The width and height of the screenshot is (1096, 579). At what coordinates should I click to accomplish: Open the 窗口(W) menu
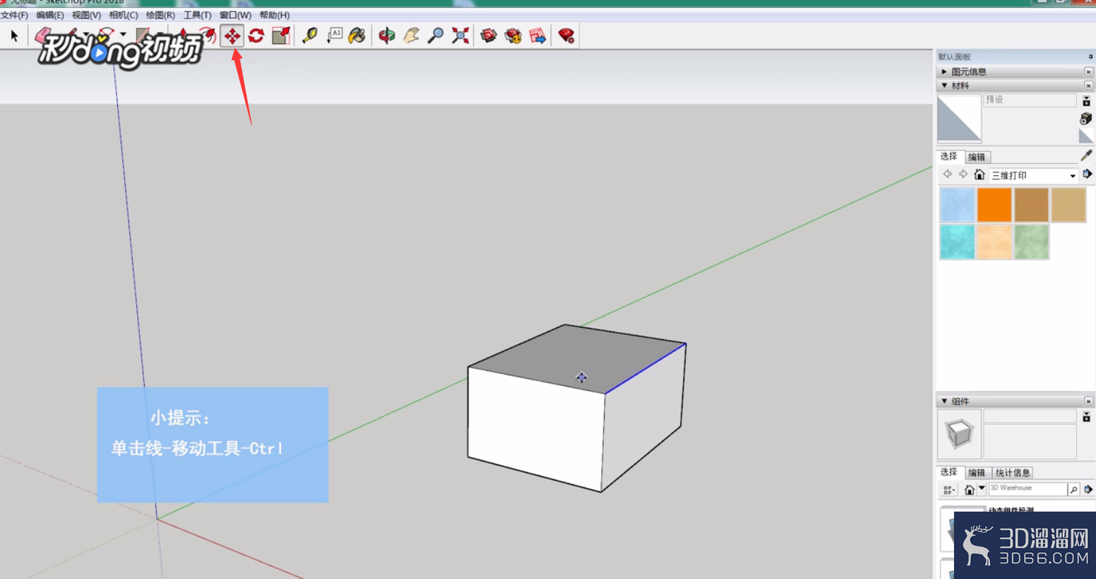pyautogui.click(x=235, y=15)
